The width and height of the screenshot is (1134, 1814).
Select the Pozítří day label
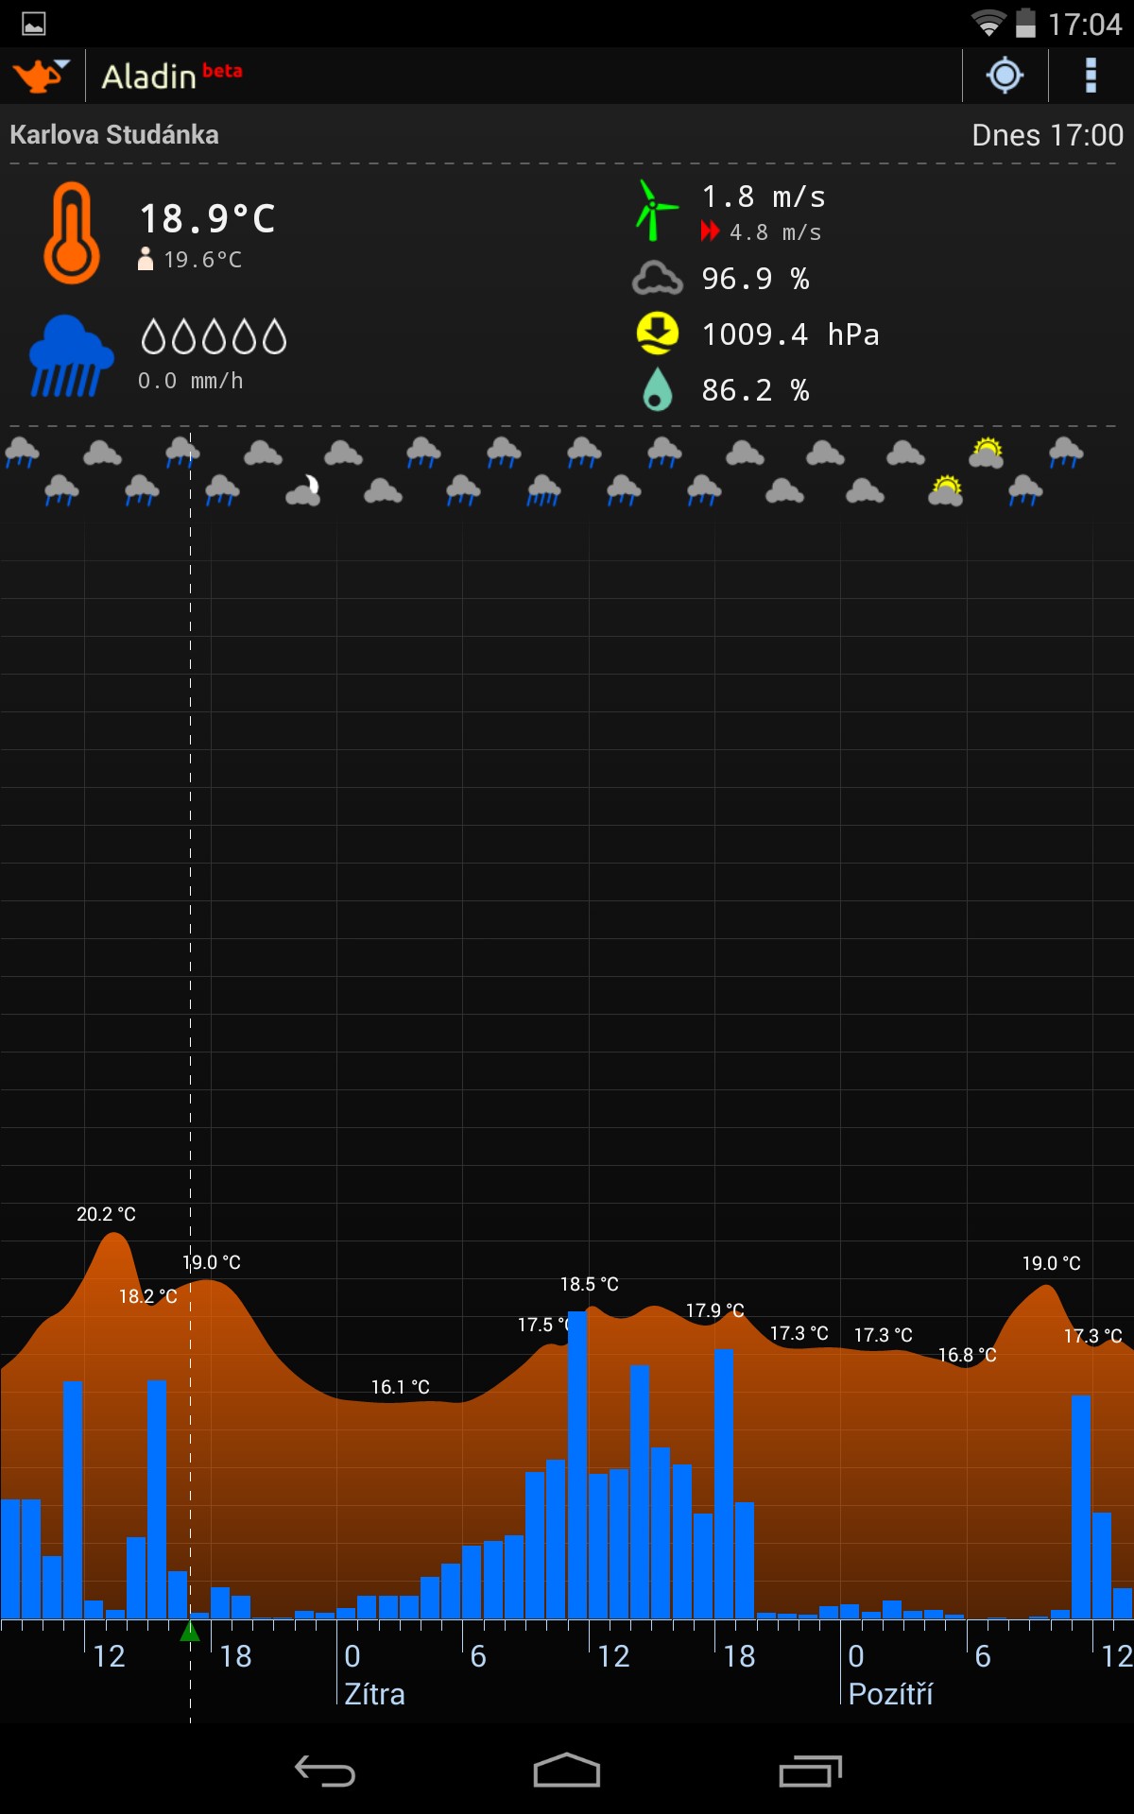pos(890,1694)
